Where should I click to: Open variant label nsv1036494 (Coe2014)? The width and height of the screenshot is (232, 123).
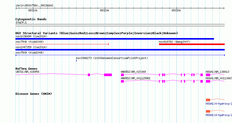31,36
